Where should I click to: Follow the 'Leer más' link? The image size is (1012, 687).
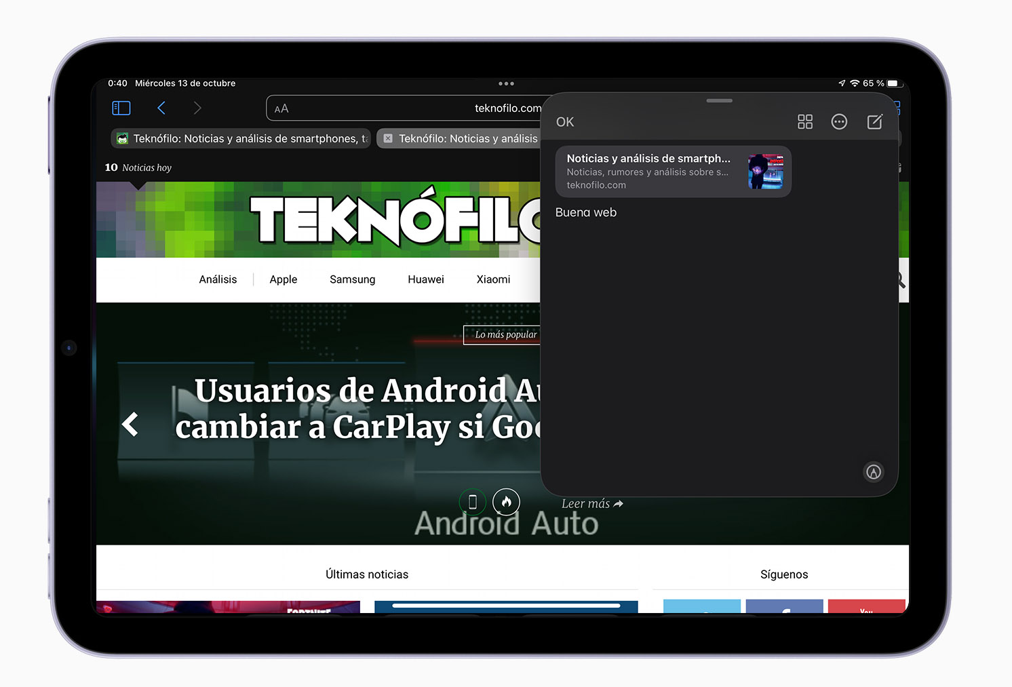tap(592, 504)
